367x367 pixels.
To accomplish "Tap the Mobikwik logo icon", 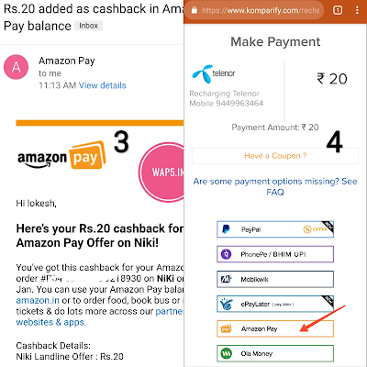I will coord(226,279).
